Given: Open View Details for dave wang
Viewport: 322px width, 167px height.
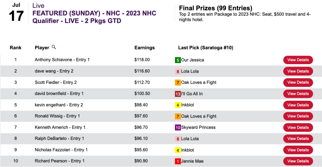Looking at the screenshot, I should coord(298,71).
